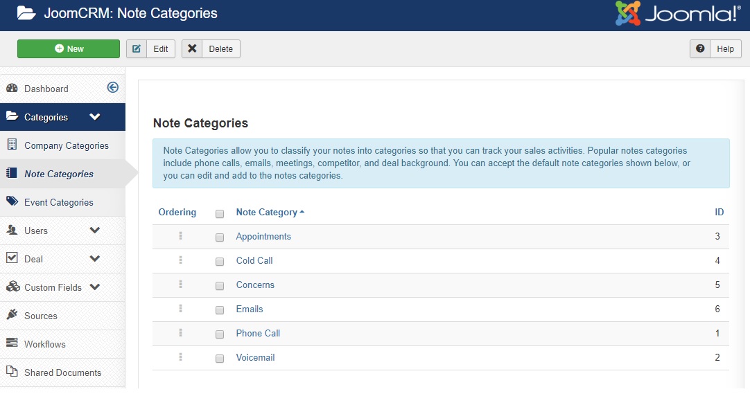
Task: Check the Concerns row checkbox
Action: click(220, 286)
